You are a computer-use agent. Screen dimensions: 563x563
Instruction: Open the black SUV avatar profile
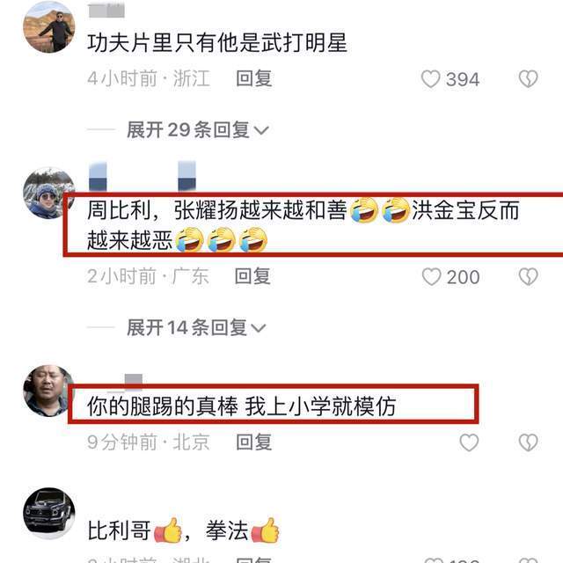[x=49, y=513]
